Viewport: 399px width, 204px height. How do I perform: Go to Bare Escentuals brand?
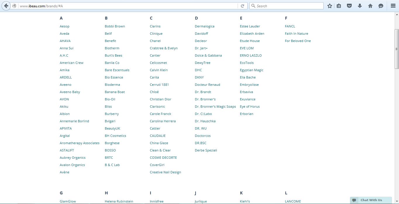117,70
